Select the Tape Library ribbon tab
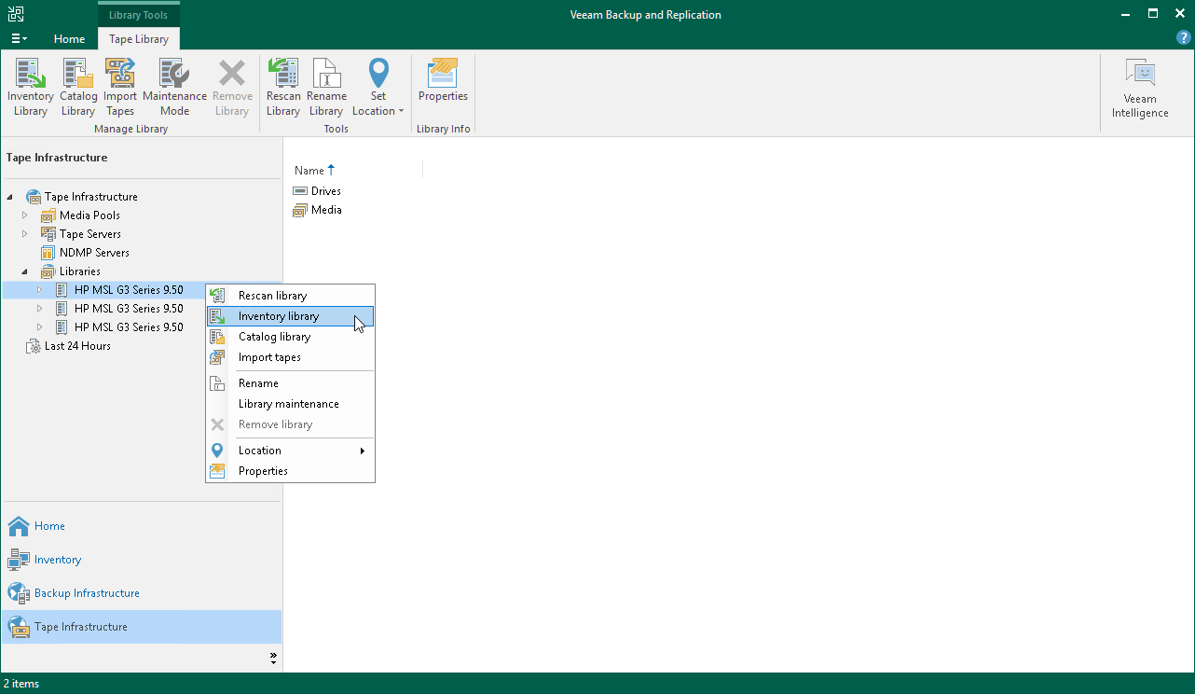Viewport: 1195px width, 694px height. click(x=139, y=39)
